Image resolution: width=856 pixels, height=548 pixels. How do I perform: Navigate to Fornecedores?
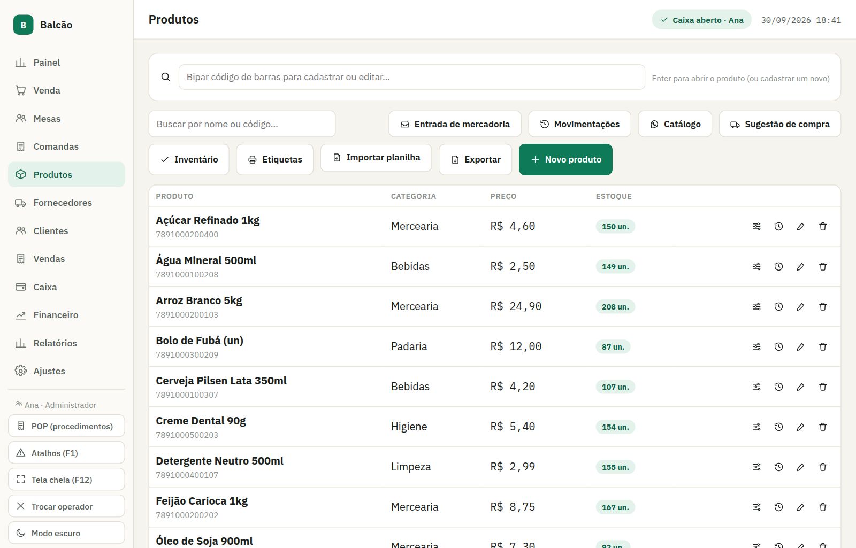pyautogui.click(x=66, y=203)
